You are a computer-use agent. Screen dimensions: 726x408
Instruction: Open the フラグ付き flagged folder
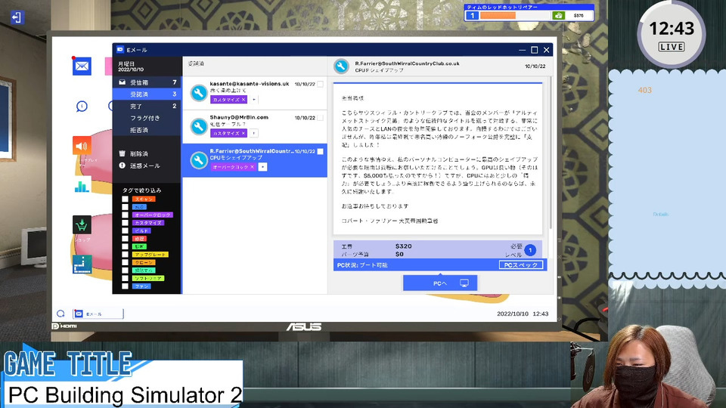tap(147, 118)
